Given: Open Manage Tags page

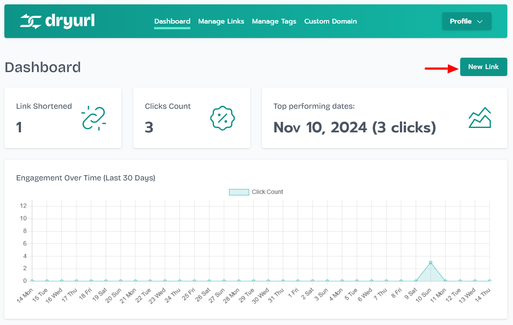Looking at the screenshot, I should (x=274, y=21).
